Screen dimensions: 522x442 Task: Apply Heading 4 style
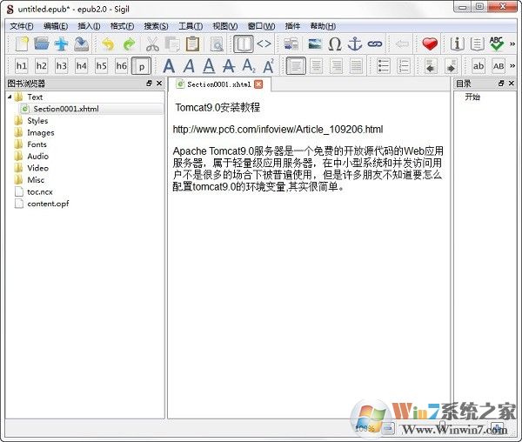81,66
